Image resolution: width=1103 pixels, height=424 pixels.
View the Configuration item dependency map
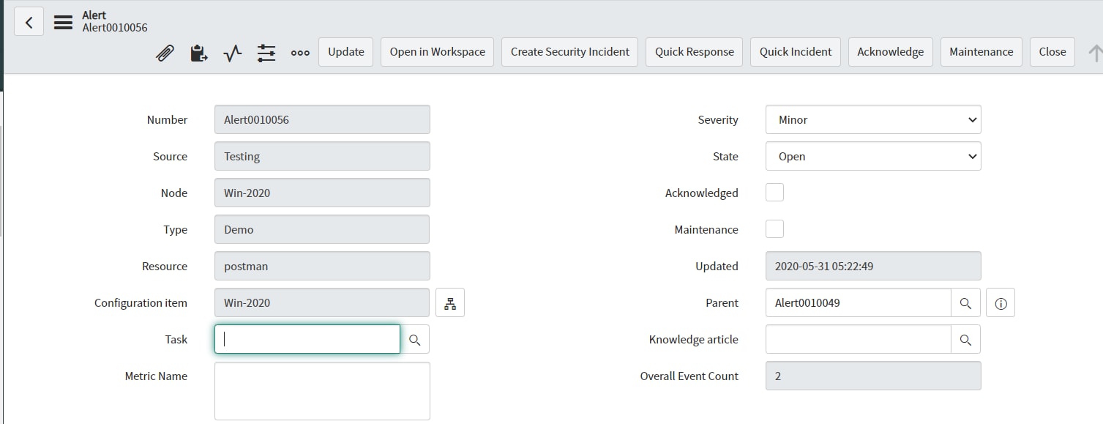pos(449,302)
